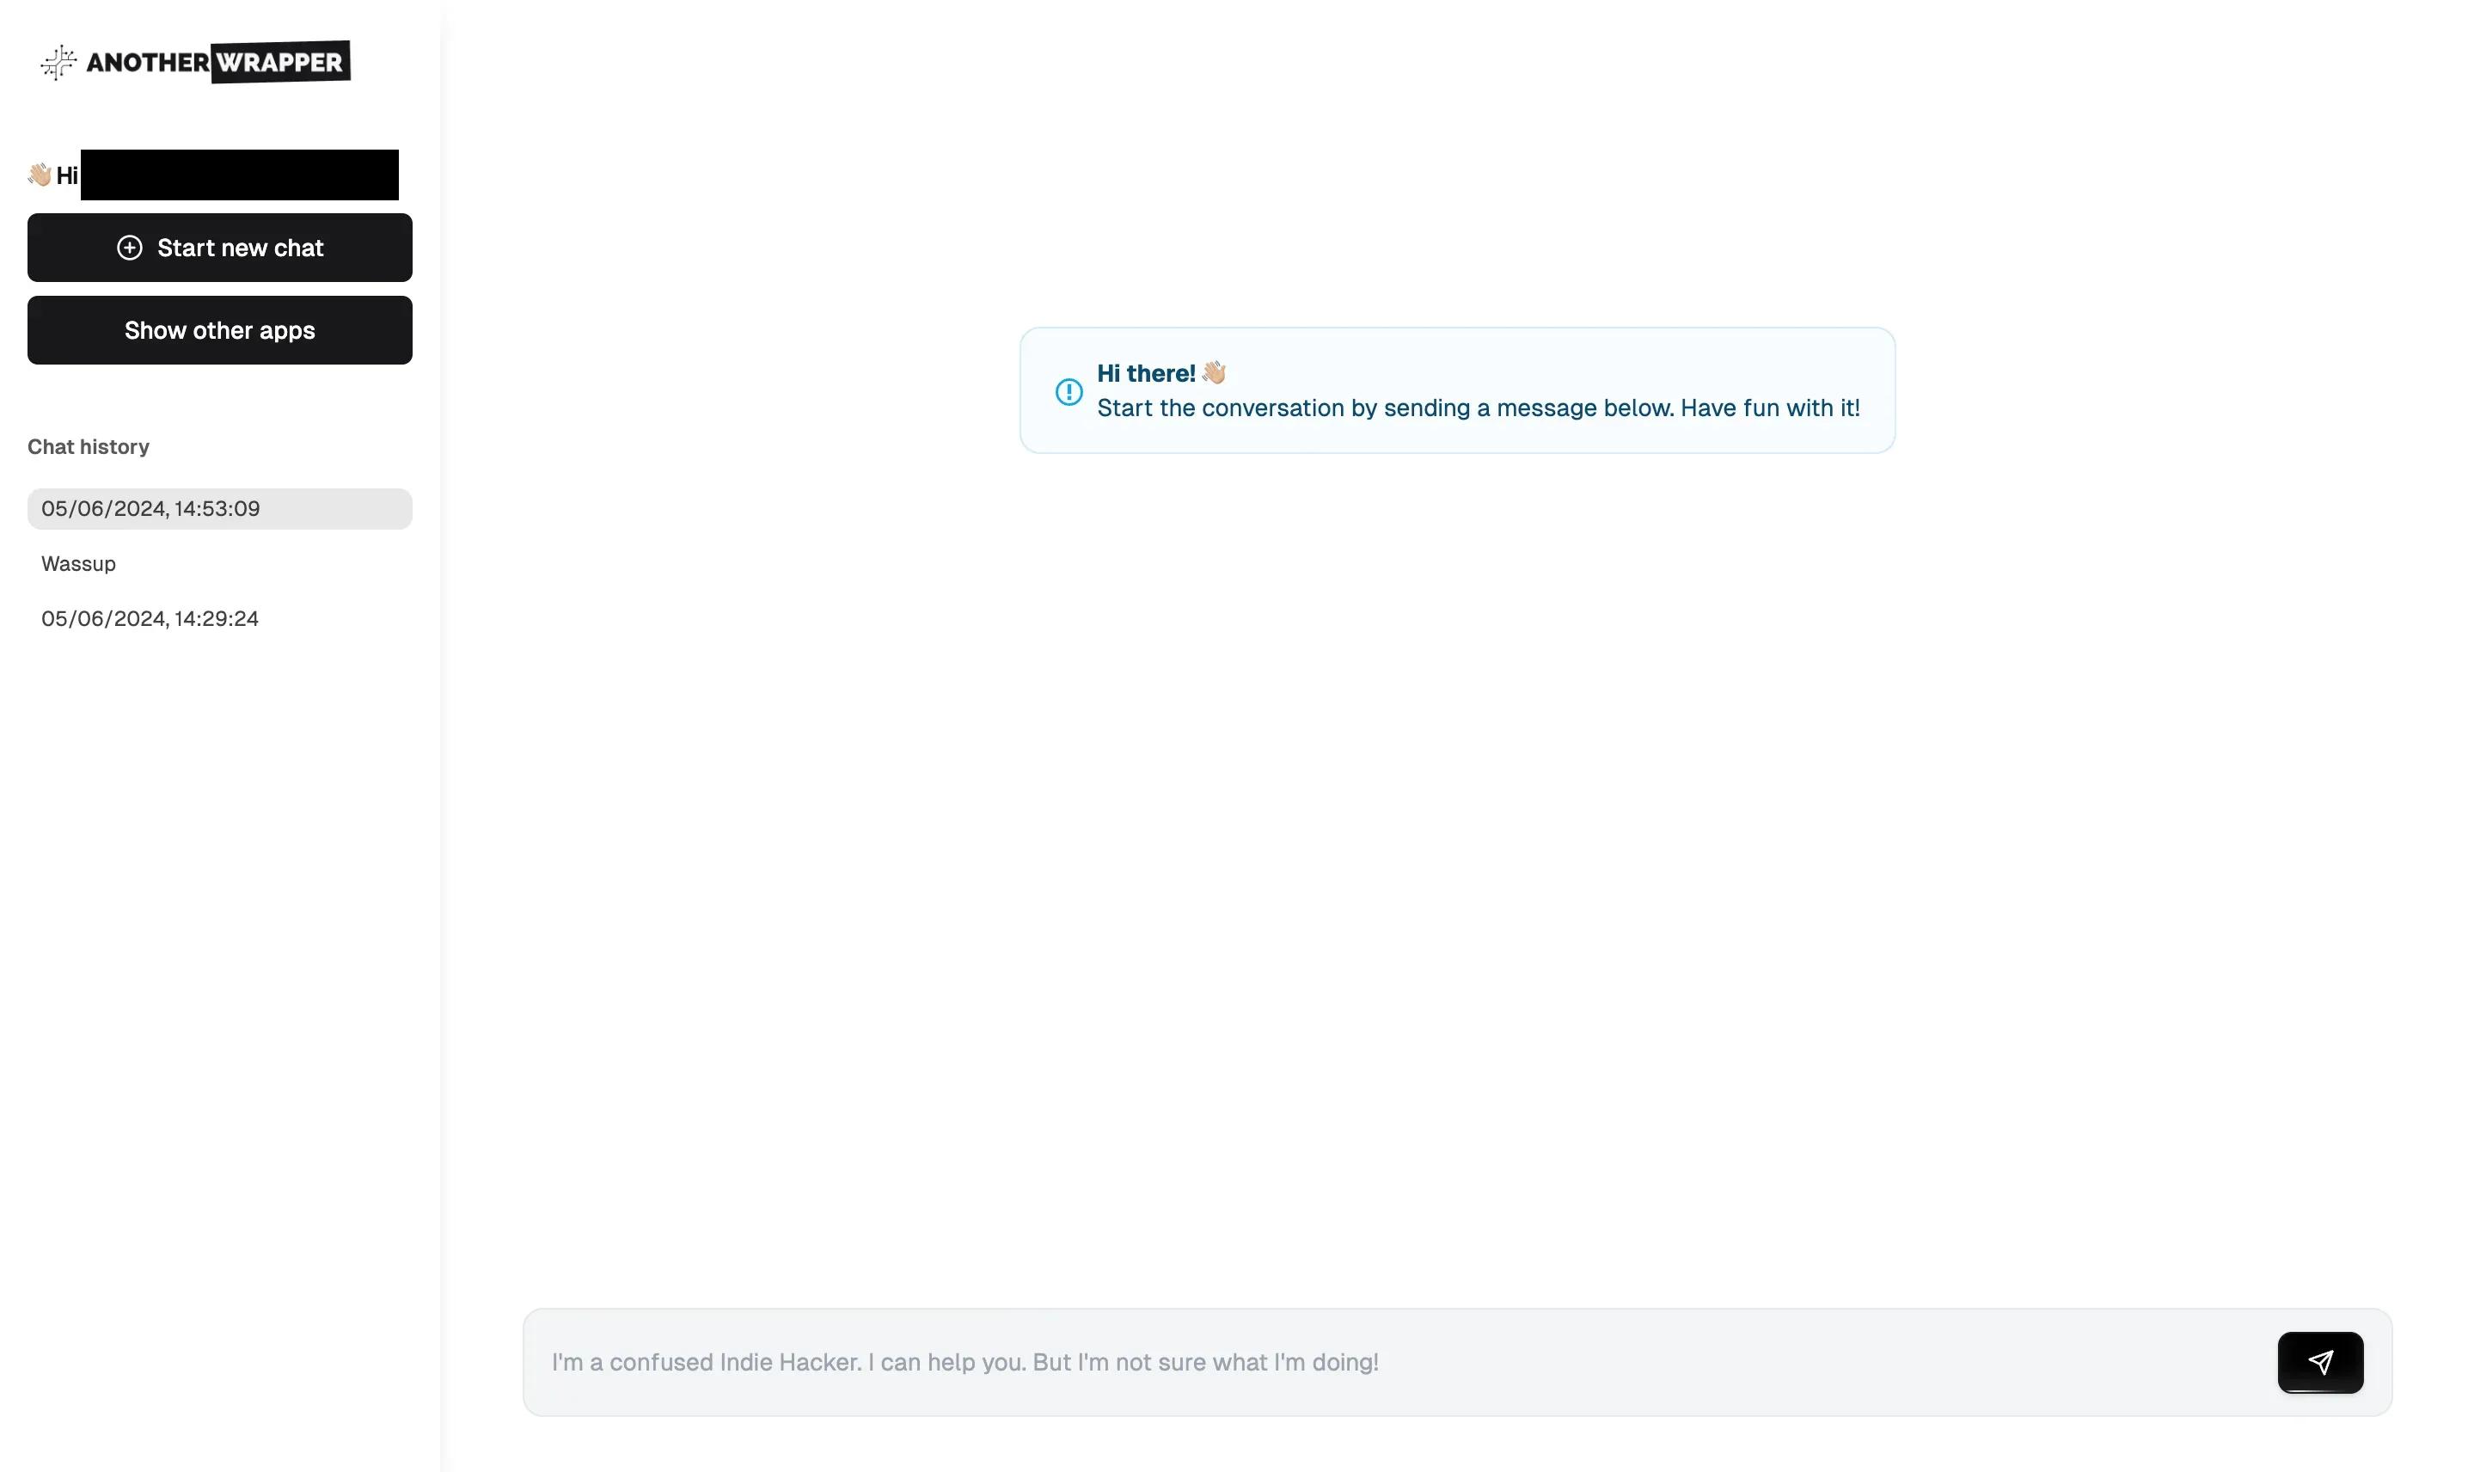Click the AnotherWrapper logo icon
This screenshot has width=2474, height=1472.
[x=56, y=61]
